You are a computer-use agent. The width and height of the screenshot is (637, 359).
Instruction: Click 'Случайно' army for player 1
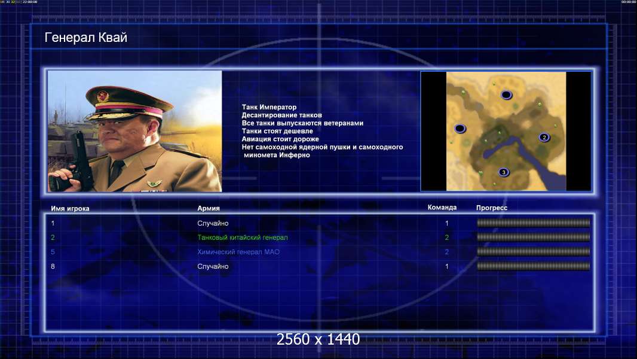[x=213, y=223]
